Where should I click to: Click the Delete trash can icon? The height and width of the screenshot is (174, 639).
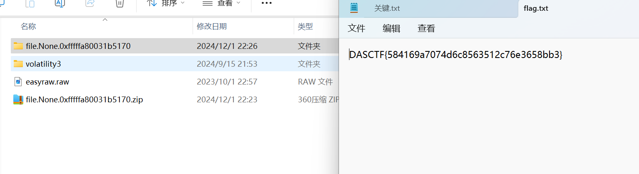pos(119,3)
